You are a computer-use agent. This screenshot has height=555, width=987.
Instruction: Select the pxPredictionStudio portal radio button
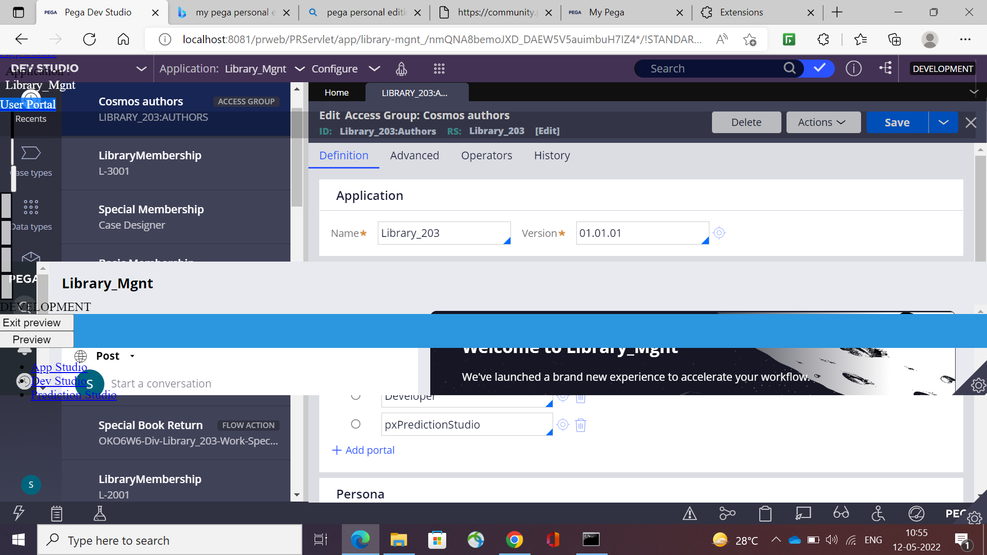click(355, 424)
